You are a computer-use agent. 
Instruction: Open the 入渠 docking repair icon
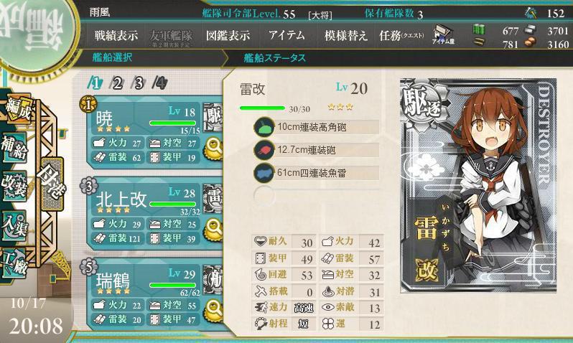14,225
